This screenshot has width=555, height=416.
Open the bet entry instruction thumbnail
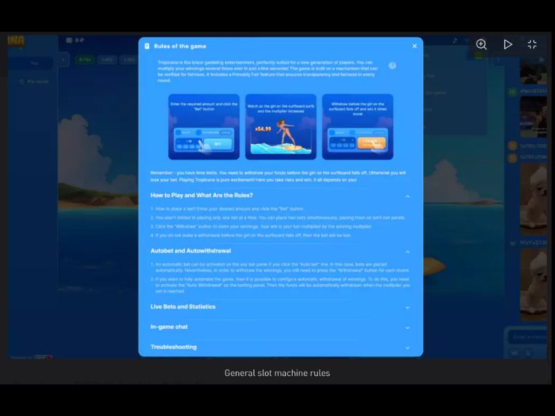(204, 127)
